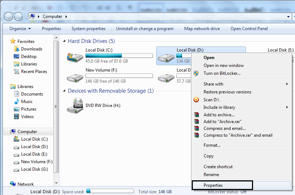Choose Compress to "Archive.rar" and email
Screen dimensions: 295x195
(238, 135)
